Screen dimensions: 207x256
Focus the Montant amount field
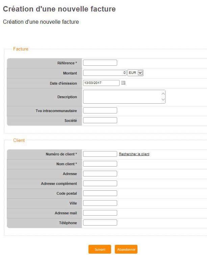(105, 73)
